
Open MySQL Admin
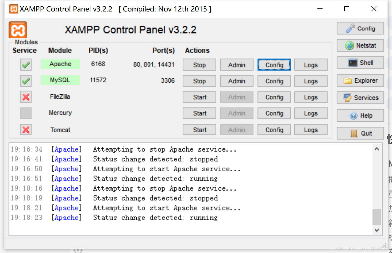click(237, 81)
